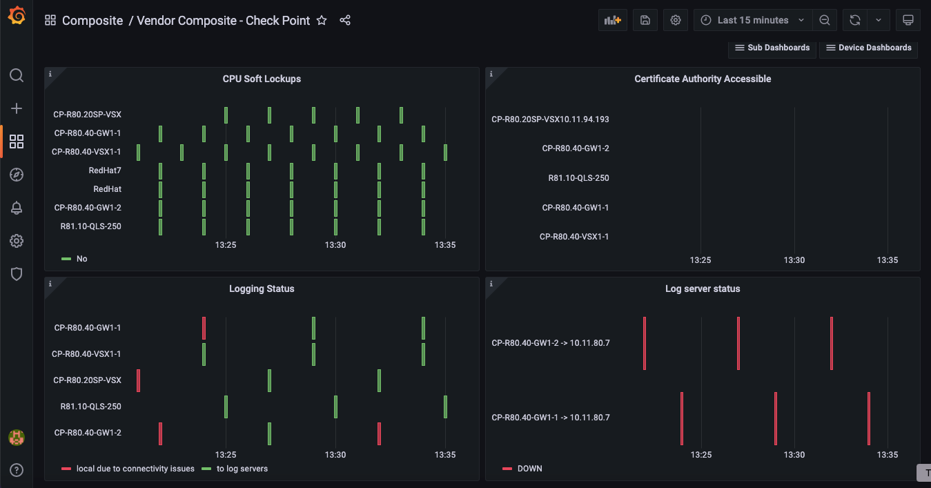Click red connectivity issues legend swatch

[66, 469]
